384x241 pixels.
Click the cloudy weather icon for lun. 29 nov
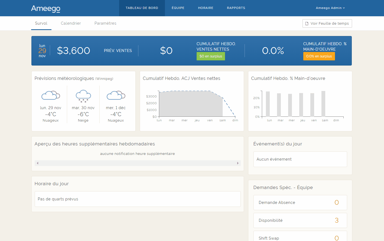tap(51, 95)
